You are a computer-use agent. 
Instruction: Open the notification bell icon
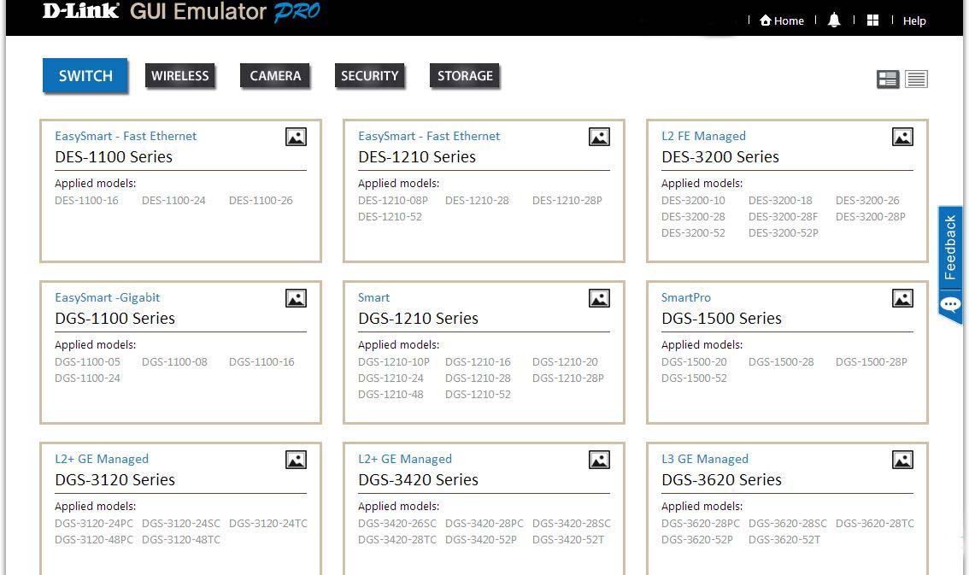(x=834, y=21)
